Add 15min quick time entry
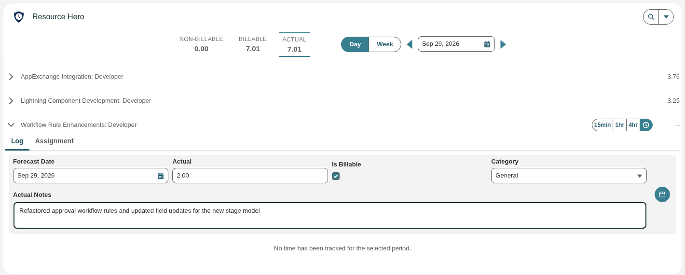Viewport: 685px width, 275px height. pos(603,125)
